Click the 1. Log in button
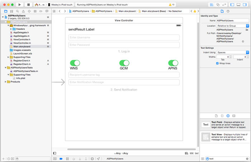The height and width of the screenshot is (162, 251). click(x=124, y=51)
